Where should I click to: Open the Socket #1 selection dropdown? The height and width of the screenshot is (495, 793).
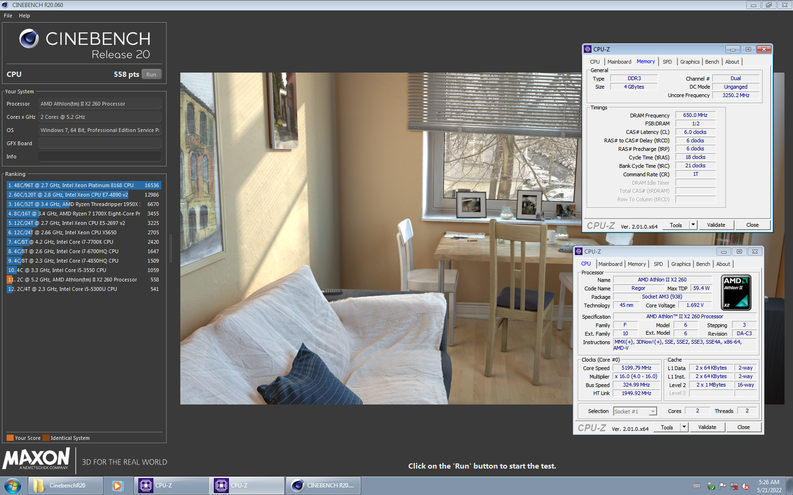point(635,412)
